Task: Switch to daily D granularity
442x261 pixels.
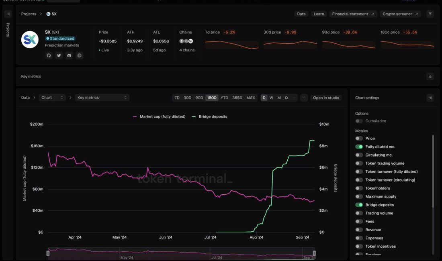Action: pyautogui.click(x=264, y=98)
